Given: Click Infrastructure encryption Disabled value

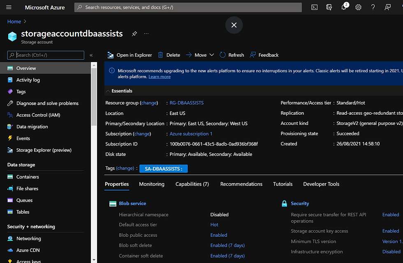Looking at the screenshot, I should [x=391, y=251].
